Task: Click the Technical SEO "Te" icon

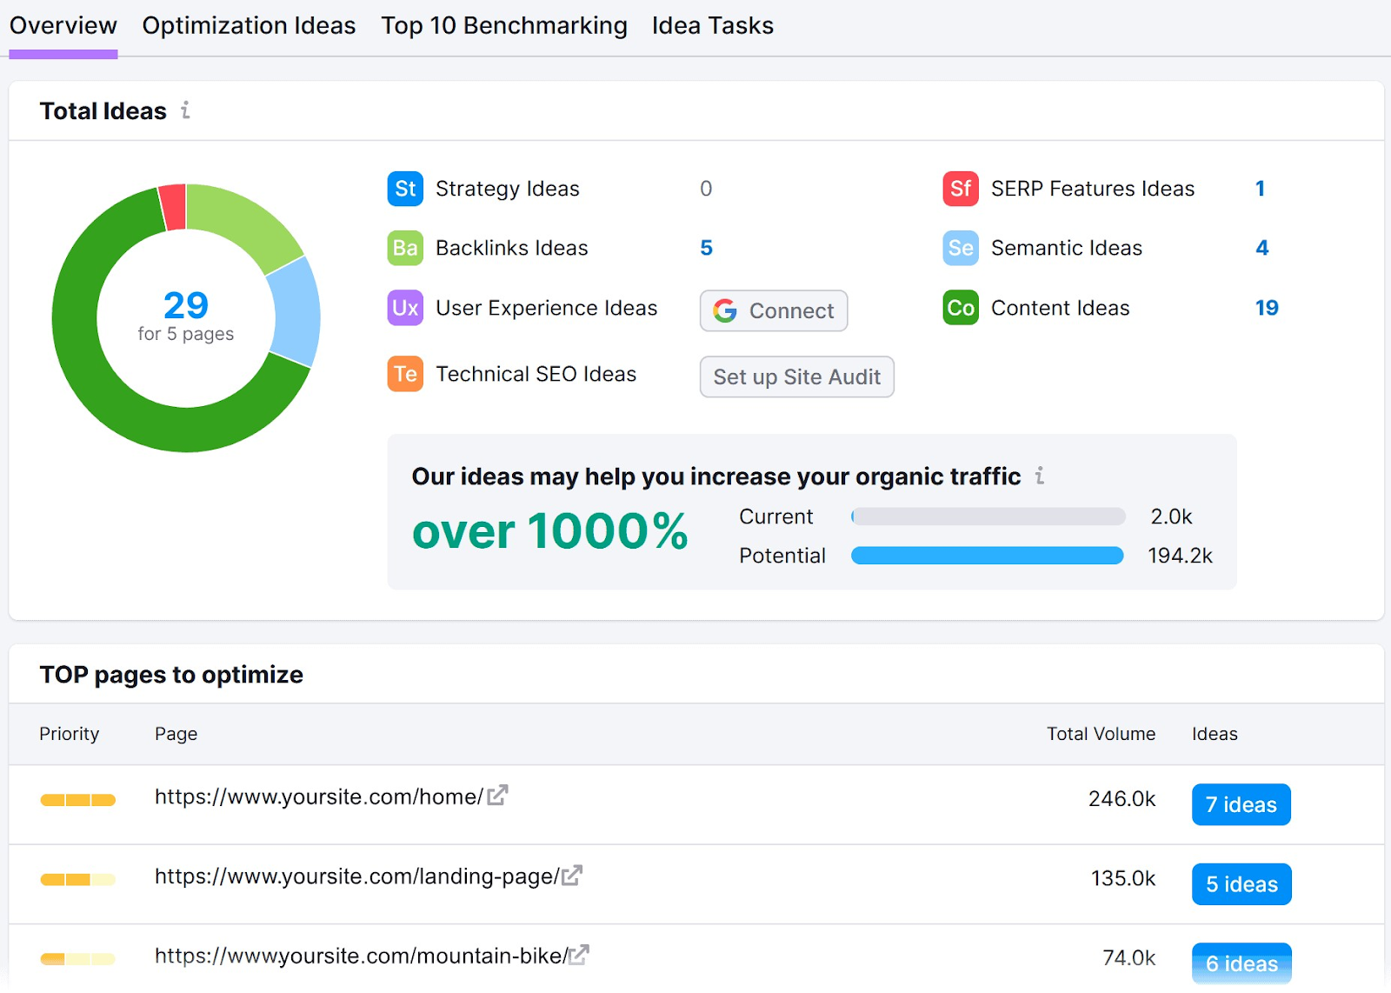Action: [403, 374]
